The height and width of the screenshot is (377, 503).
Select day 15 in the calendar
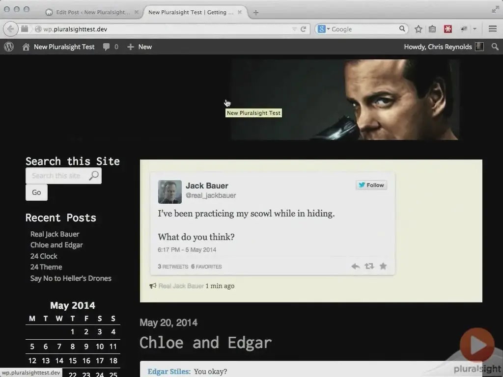(x=73, y=361)
